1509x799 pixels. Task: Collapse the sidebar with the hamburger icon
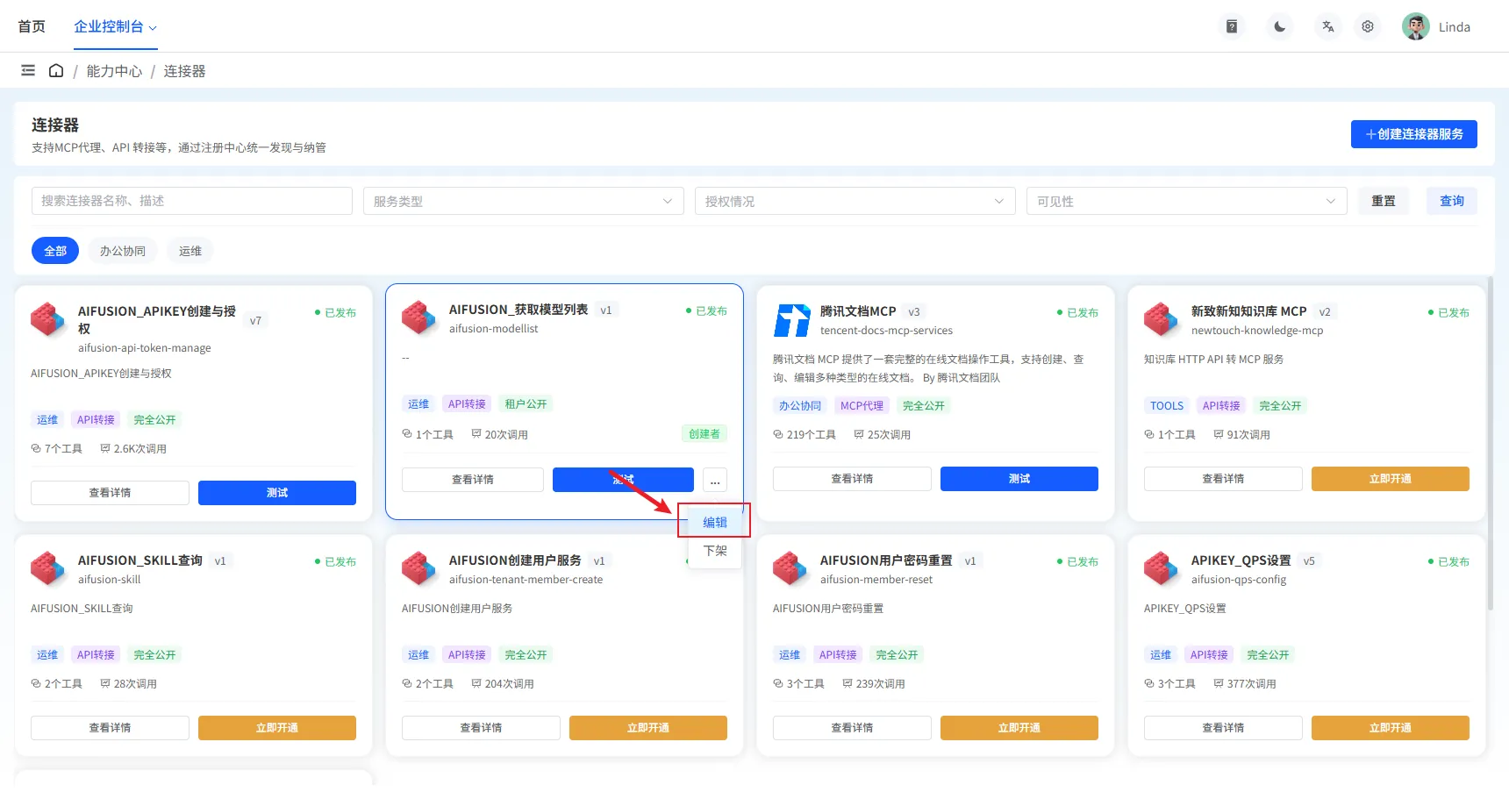[x=28, y=70]
